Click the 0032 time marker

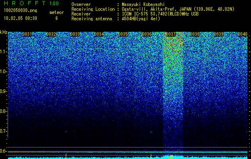click(x=51, y=34)
